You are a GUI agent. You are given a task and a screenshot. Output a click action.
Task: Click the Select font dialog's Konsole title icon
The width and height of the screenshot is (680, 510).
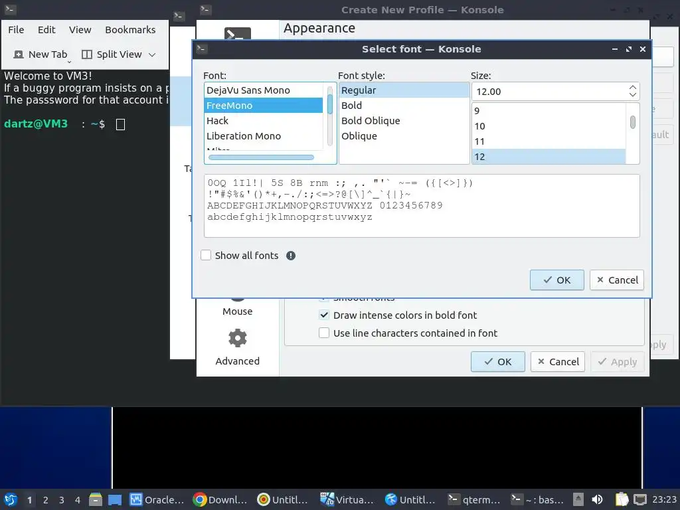point(202,48)
